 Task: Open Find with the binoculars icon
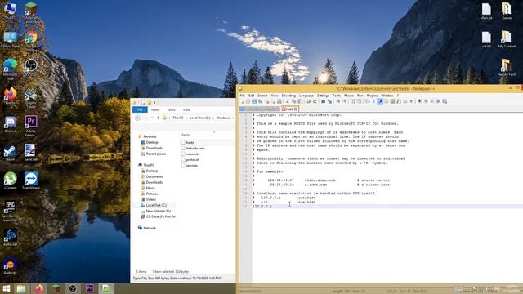pos(324,101)
